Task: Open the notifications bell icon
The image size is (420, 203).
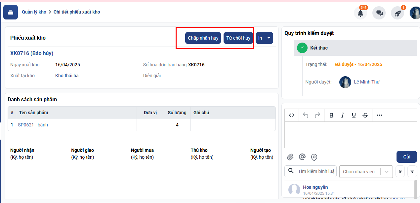Action: pos(360,13)
